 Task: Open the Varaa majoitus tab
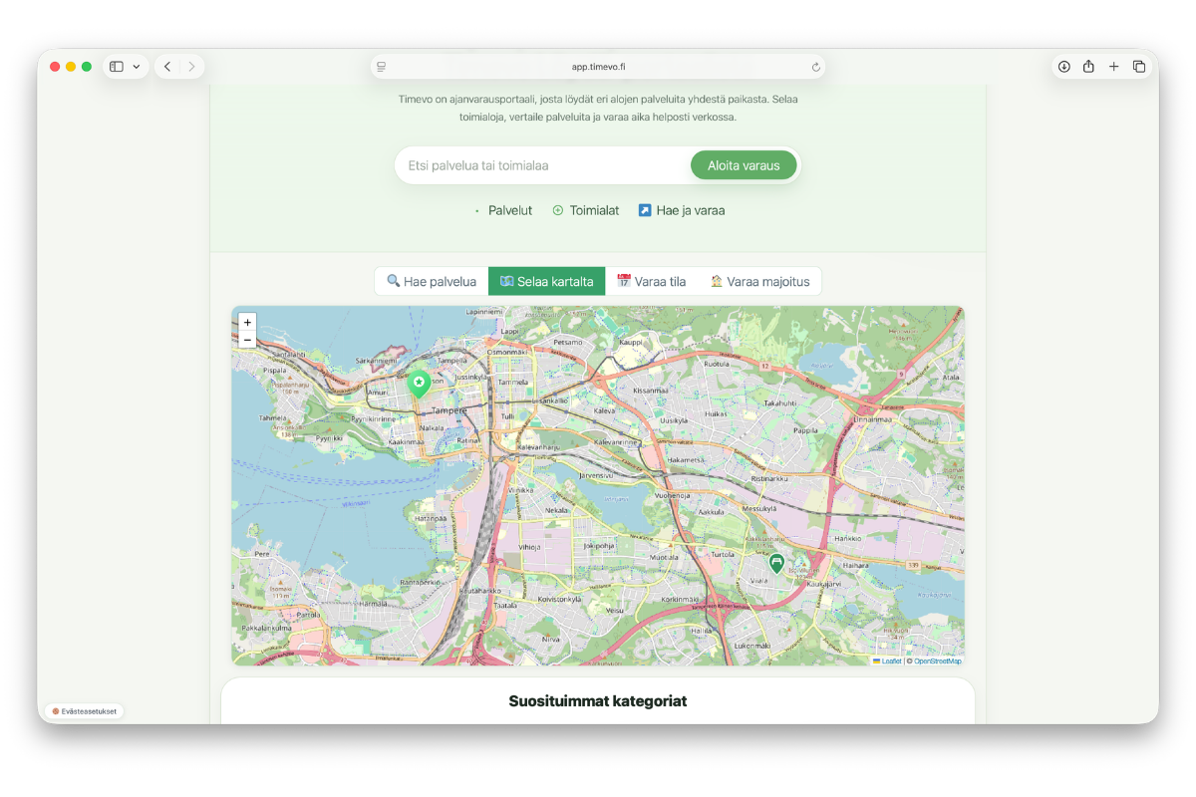coord(759,281)
